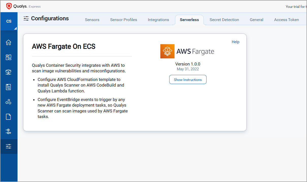Click the AWS Fargate orange logo
The width and height of the screenshot is (307, 182).
[167, 51]
